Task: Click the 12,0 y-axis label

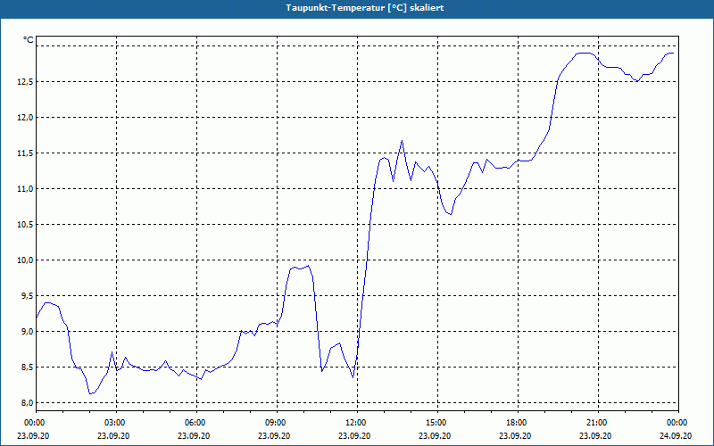Action: pos(26,118)
